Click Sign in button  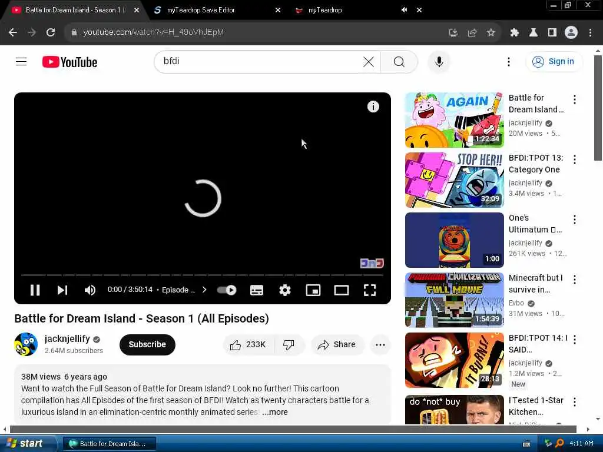pyautogui.click(x=553, y=61)
